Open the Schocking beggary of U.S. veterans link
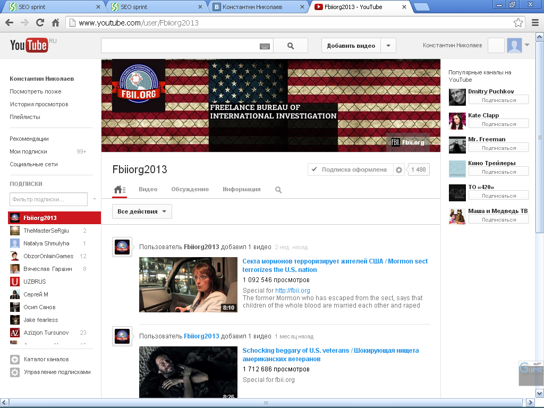Image resolution: width=544 pixels, height=408 pixels. click(330, 354)
